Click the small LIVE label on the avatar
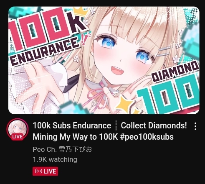 18,137
